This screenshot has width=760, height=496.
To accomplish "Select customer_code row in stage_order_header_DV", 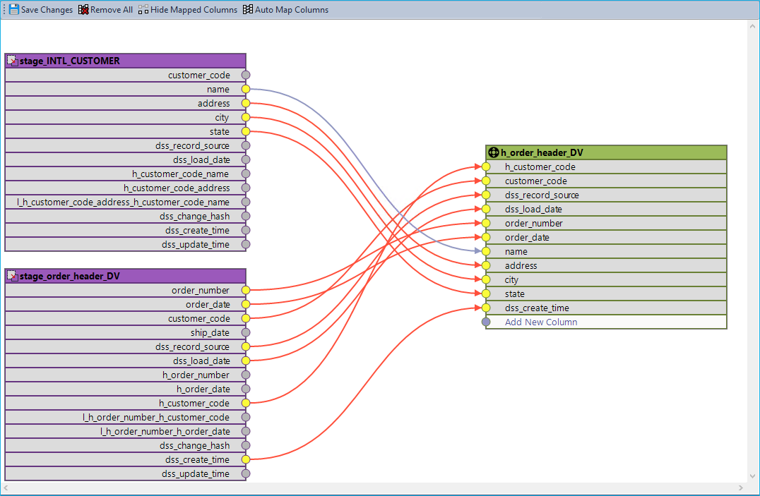I will point(126,318).
